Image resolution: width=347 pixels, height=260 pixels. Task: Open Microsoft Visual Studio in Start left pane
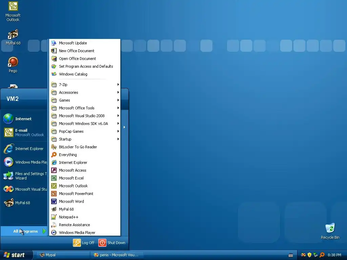click(x=24, y=189)
